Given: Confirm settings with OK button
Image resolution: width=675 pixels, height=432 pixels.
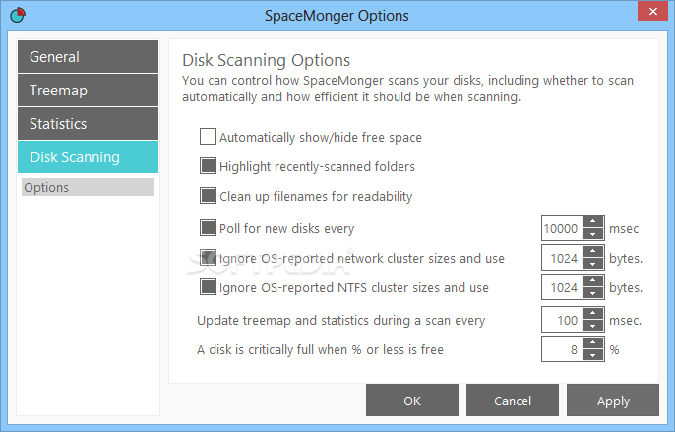Looking at the screenshot, I should 412,401.
